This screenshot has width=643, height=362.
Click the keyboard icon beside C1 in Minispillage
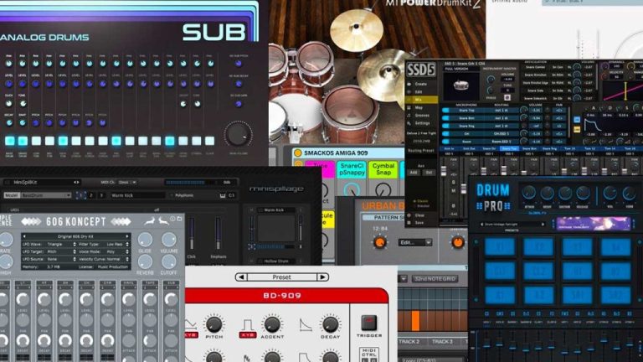tap(222, 195)
